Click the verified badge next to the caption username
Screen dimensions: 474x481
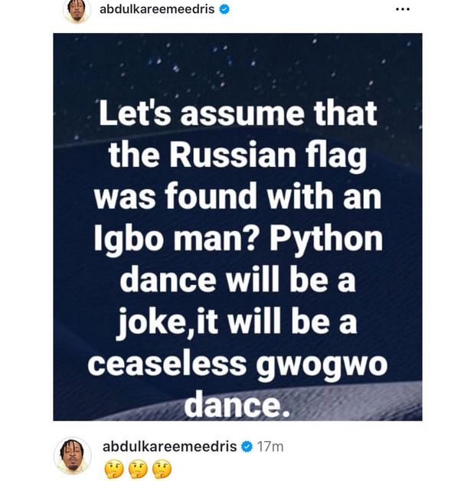click(x=247, y=446)
